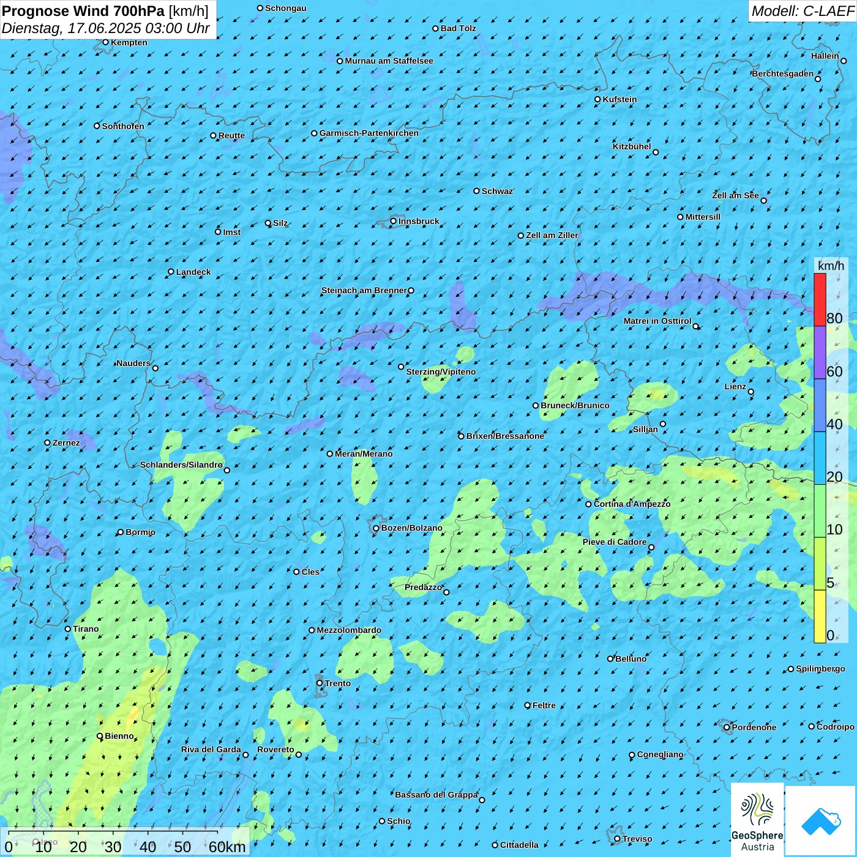Click the blue cloud logo in corner
Image resolution: width=857 pixels, height=857 pixels.
[821, 821]
